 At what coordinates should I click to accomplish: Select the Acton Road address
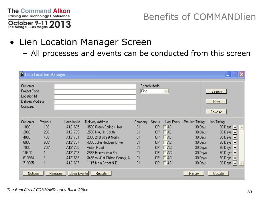(x=96, y=147)
